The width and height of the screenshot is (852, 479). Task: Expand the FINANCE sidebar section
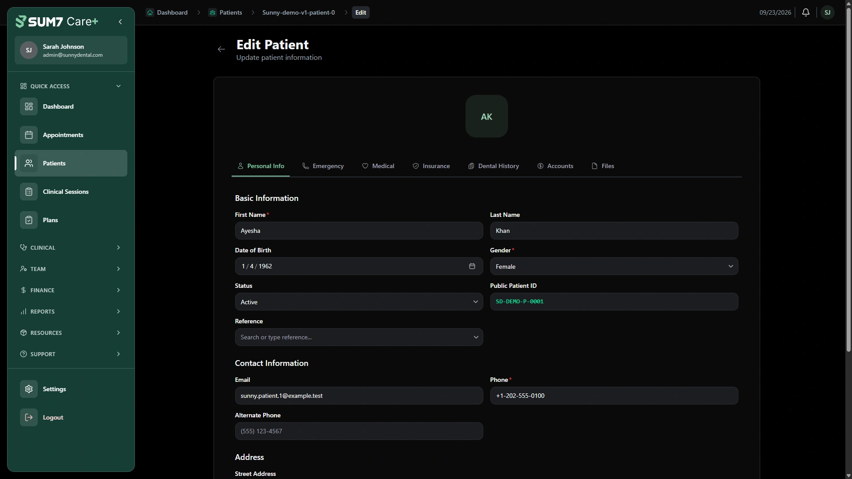71,290
